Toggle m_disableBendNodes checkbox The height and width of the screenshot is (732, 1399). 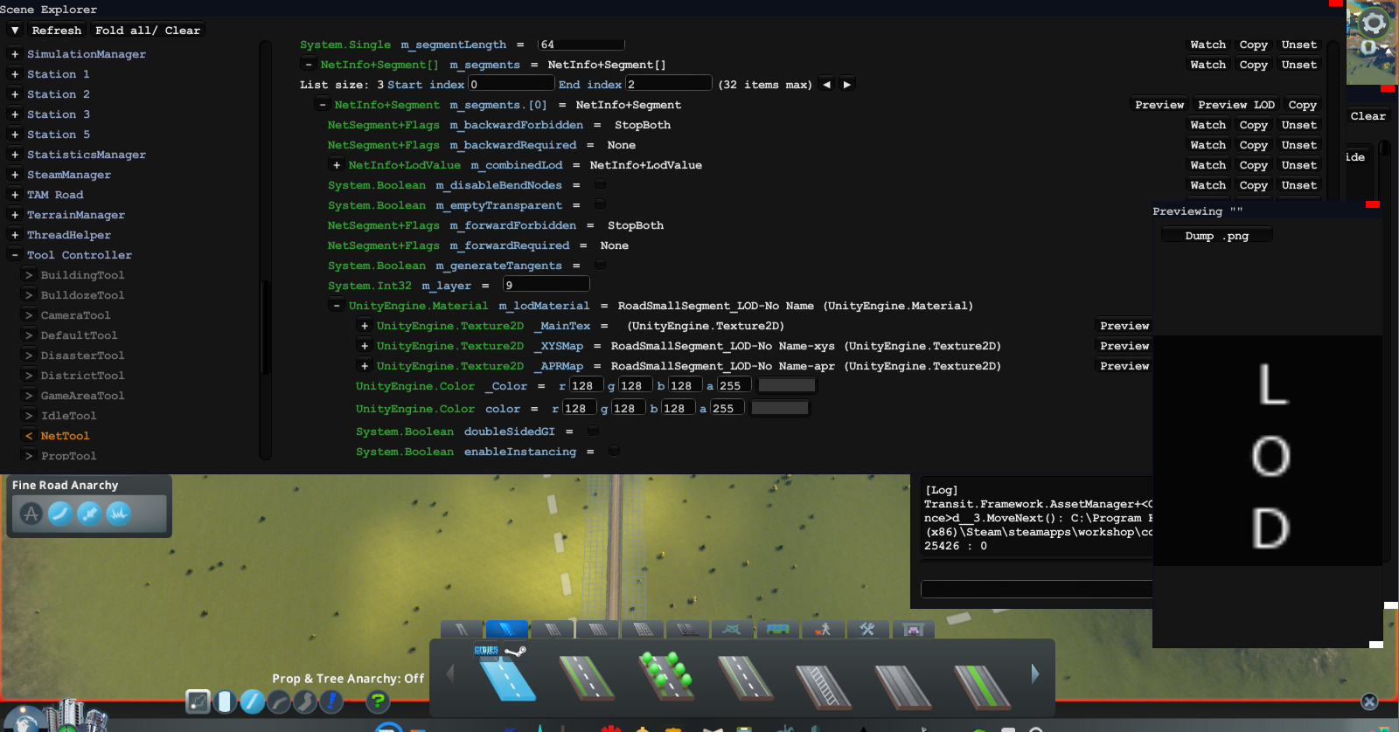601,184
